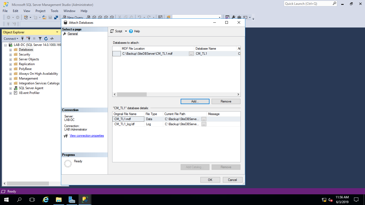Click Cancel in Attach Databases dialog

click(x=232, y=180)
